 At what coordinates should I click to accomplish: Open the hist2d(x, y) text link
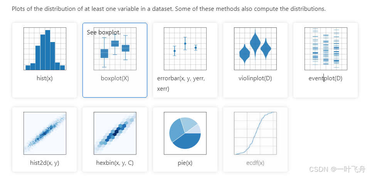44,162
